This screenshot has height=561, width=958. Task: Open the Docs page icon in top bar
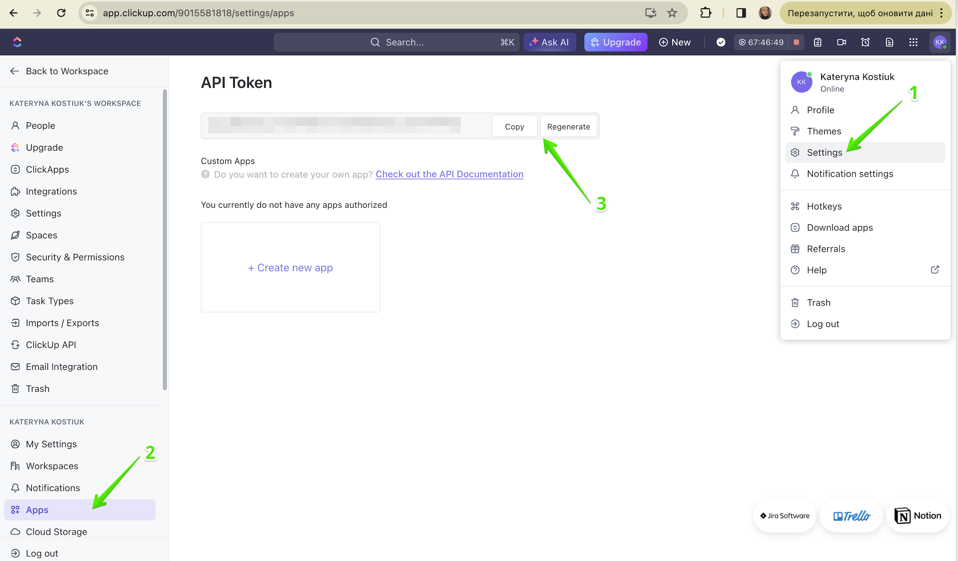(889, 42)
